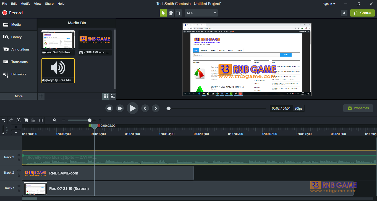This screenshot has height=201, width=377.
Task: Switch the Media Bin to list view
Action: (x=113, y=96)
